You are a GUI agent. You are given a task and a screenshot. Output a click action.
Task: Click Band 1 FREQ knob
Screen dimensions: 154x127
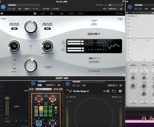click(x=133, y=77)
